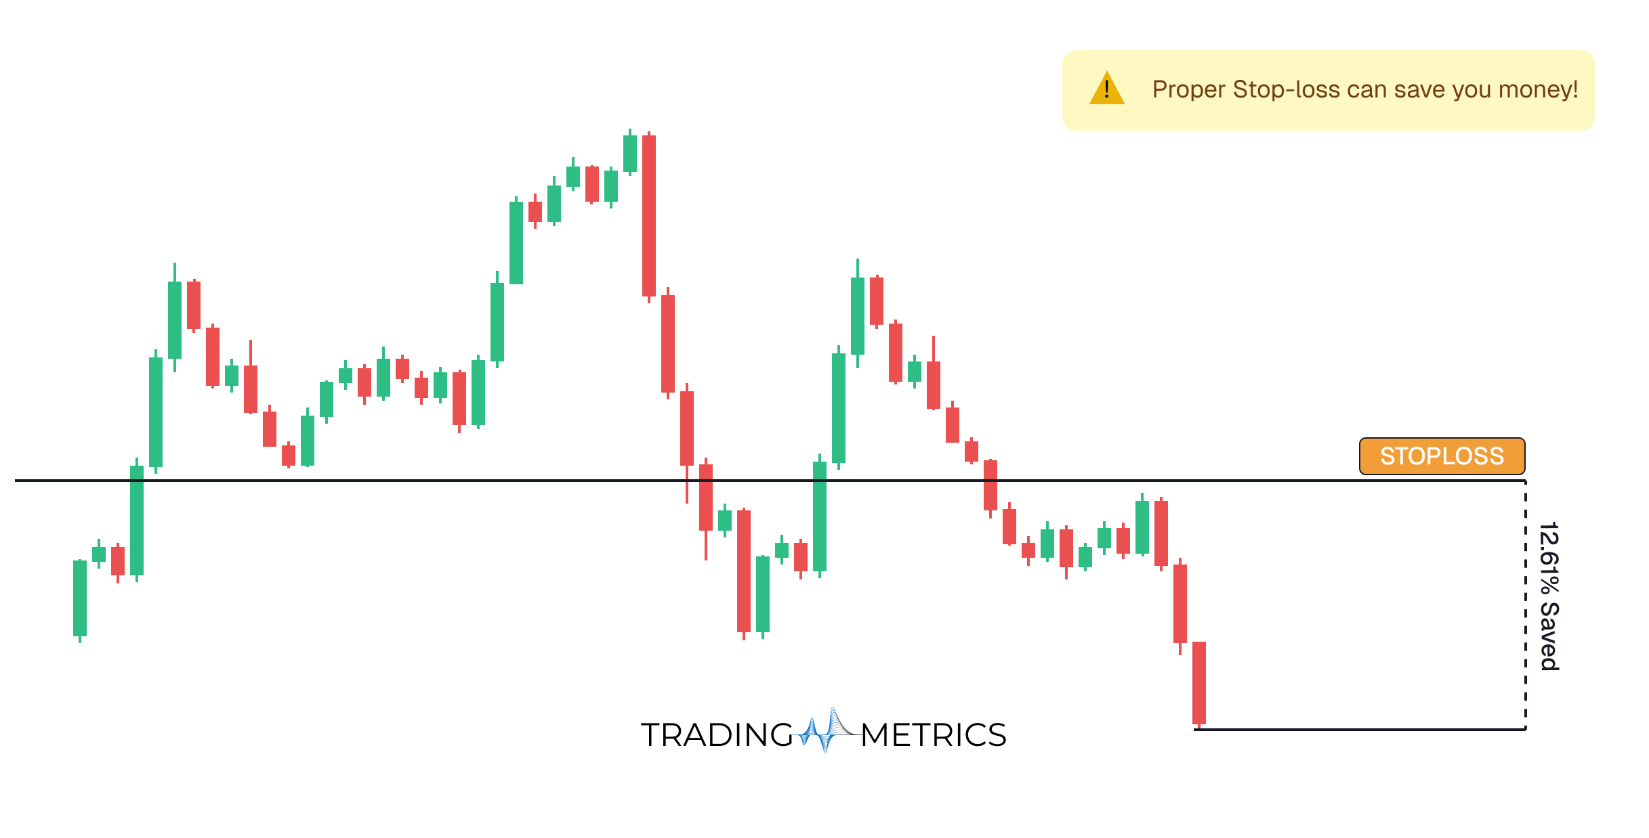
Task: Click the word METRICS in the logo
Action: coord(933,735)
